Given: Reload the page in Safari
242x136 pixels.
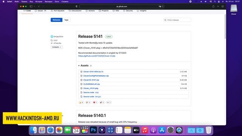Looking at the screenshot, I should pyautogui.click(x=163, y=6).
